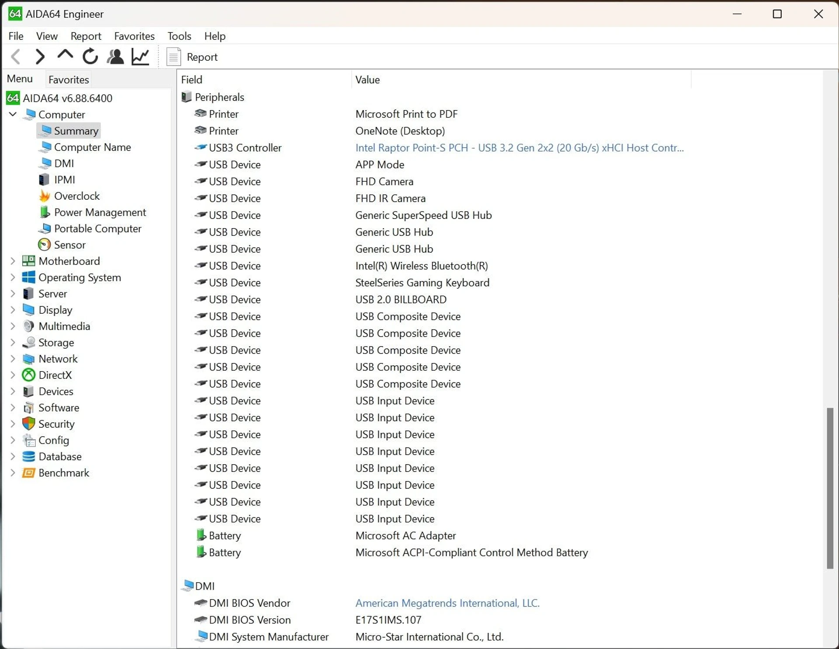The image size is (839, 649).
Task: Click the DirectX Xbox icon
Action: (29, 375)
